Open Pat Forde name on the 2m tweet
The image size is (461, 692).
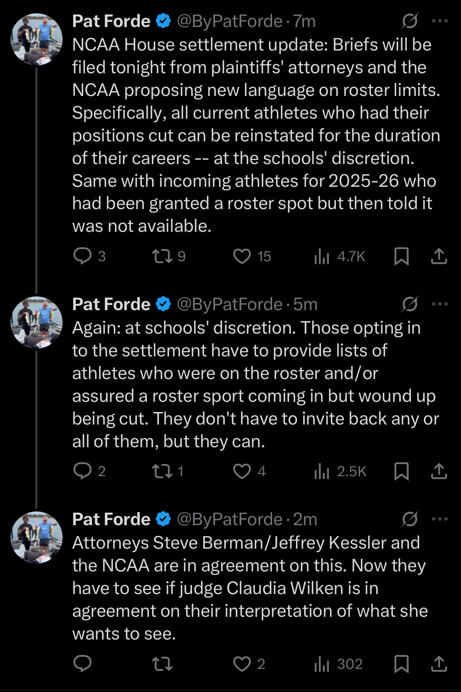pos(111,519)
